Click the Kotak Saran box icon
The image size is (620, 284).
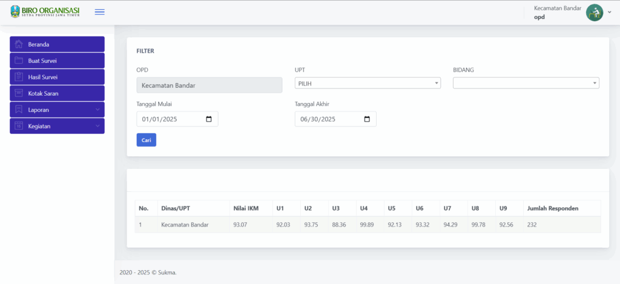tap(19, 93)
